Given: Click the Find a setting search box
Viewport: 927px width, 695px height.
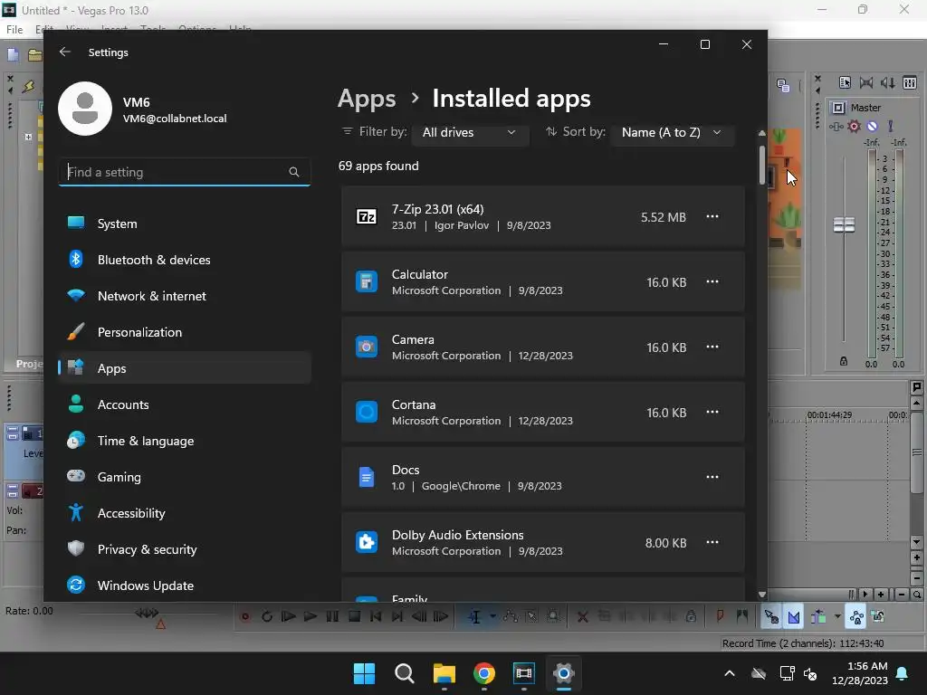Looking at the screenshot, I should click(185, 172).
